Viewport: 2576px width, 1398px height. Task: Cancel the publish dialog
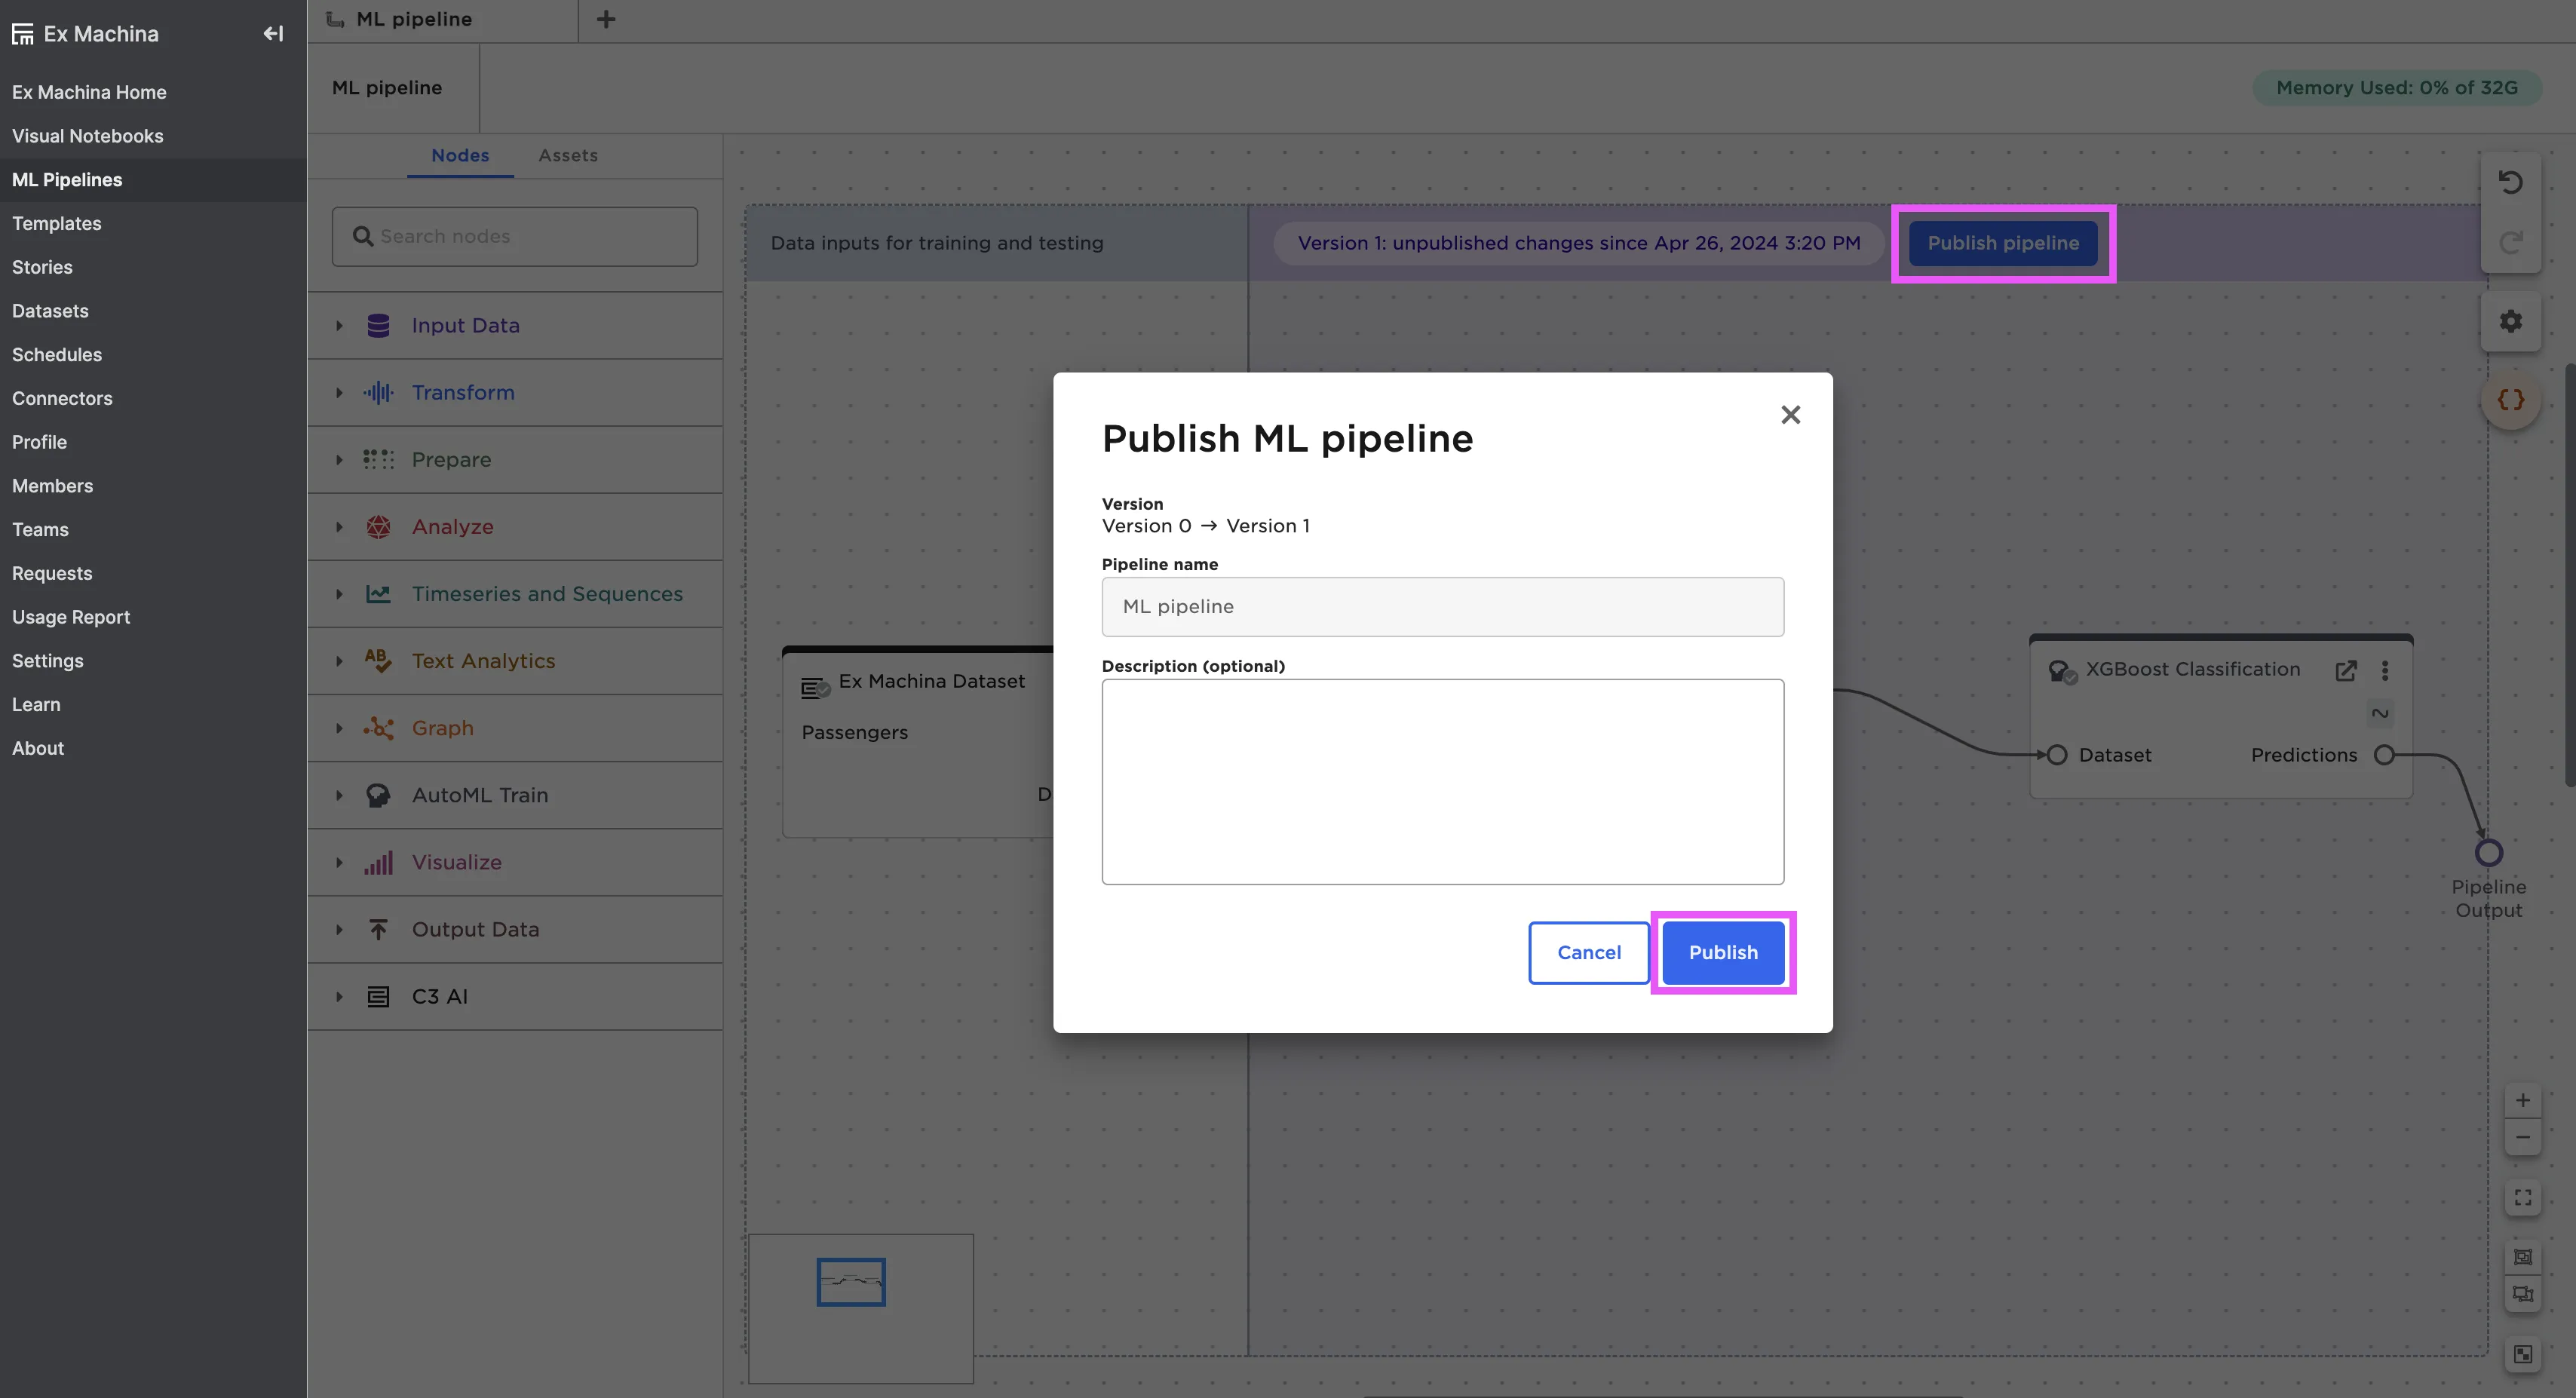coord(1588,952)
